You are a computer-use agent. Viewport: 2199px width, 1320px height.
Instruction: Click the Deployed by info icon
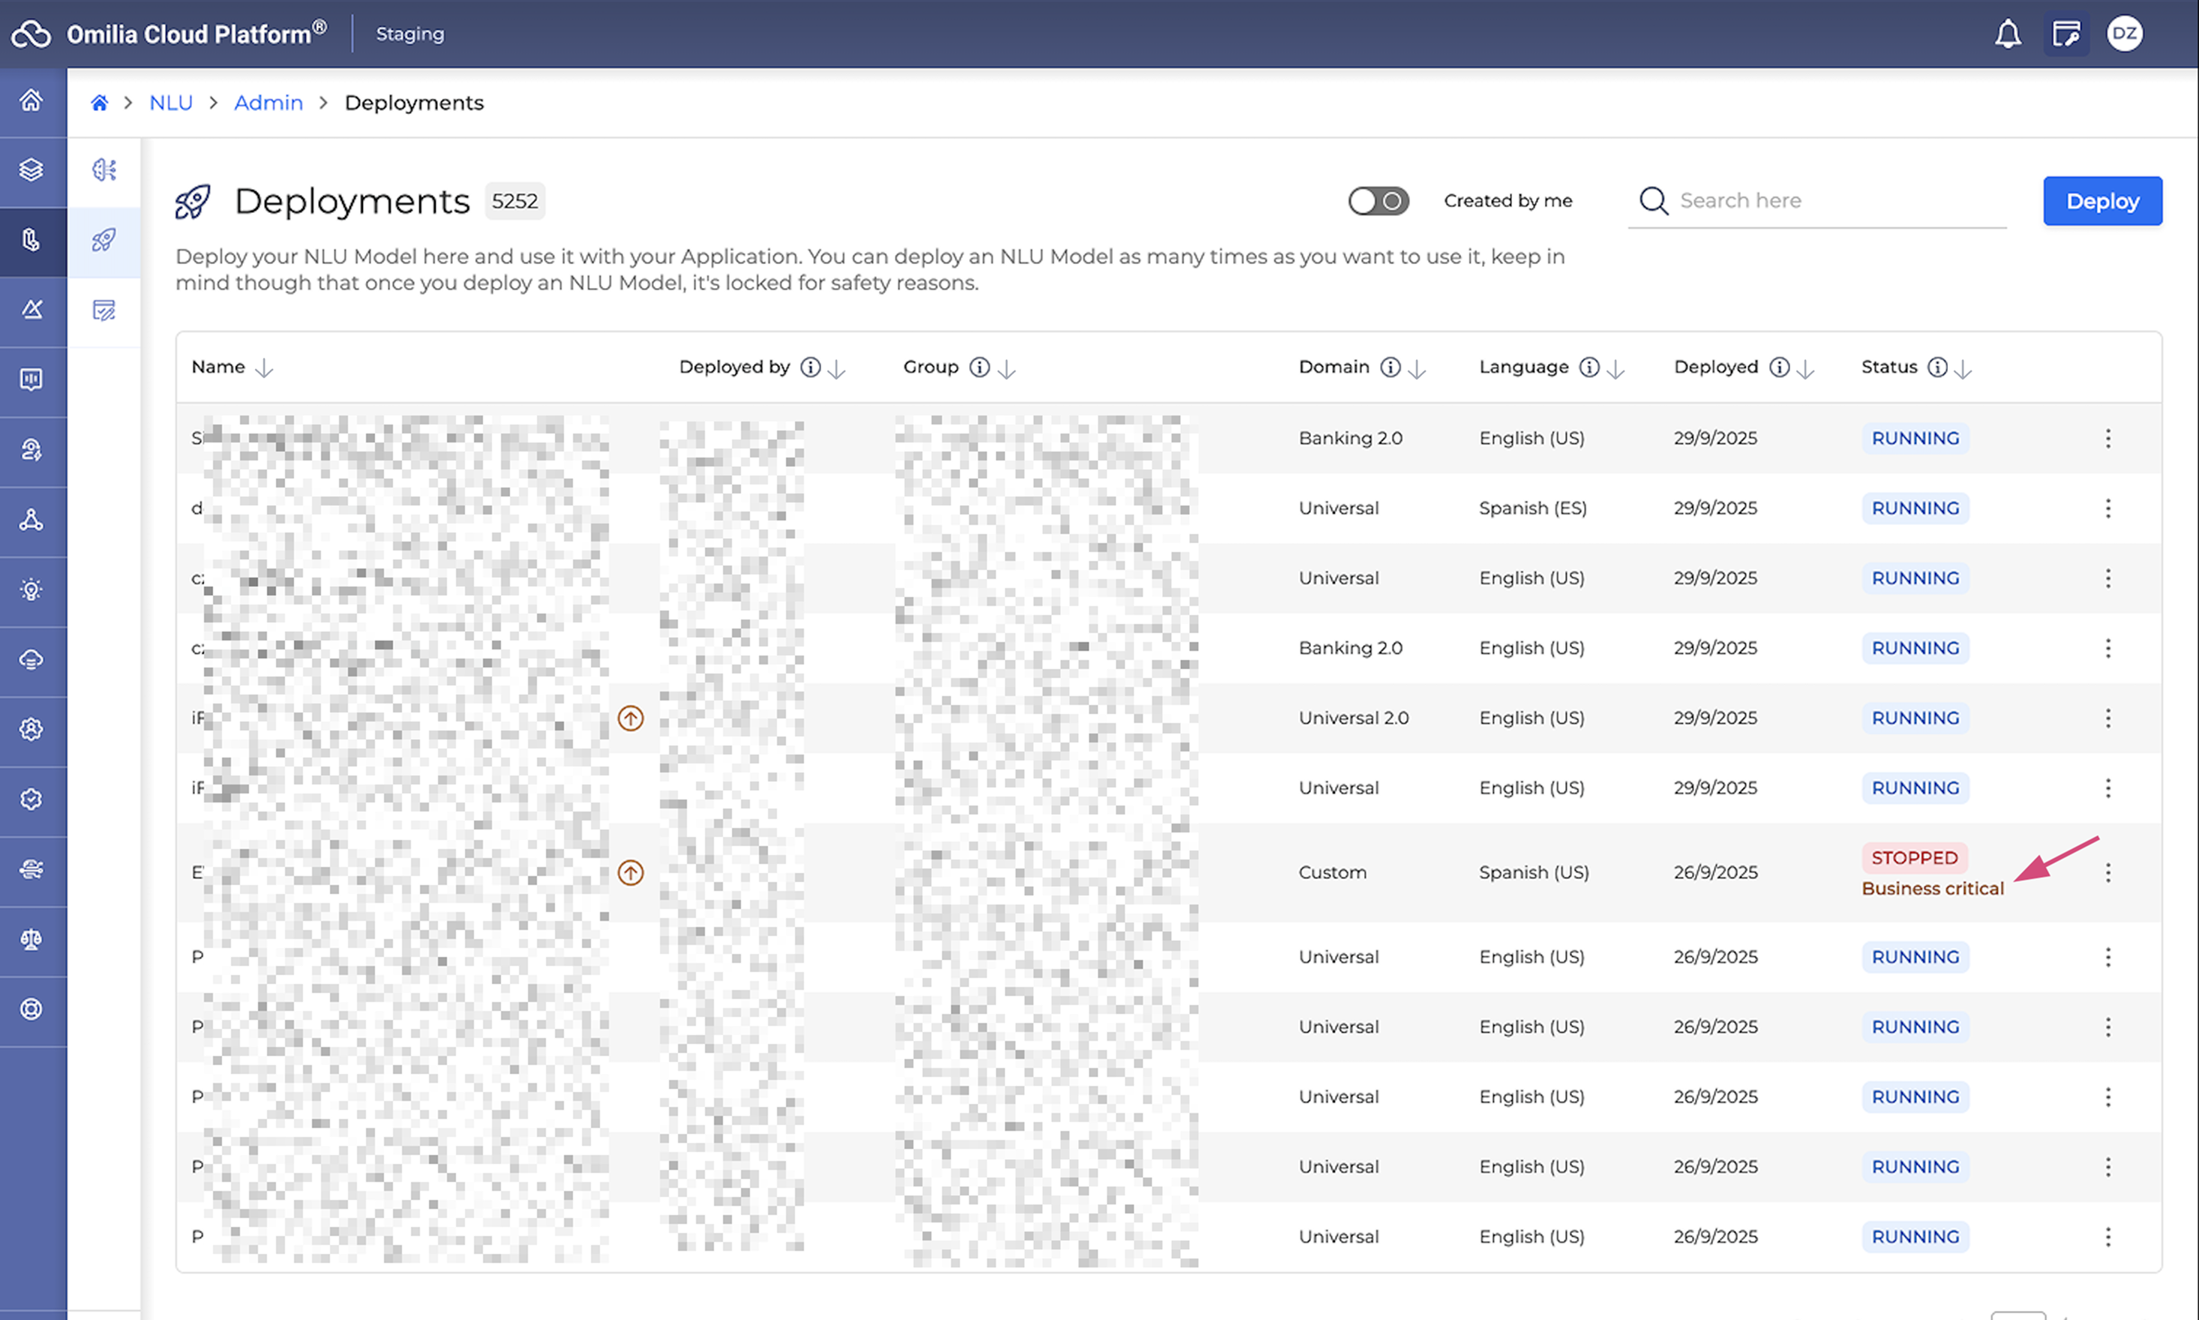[x=810, y=367]
